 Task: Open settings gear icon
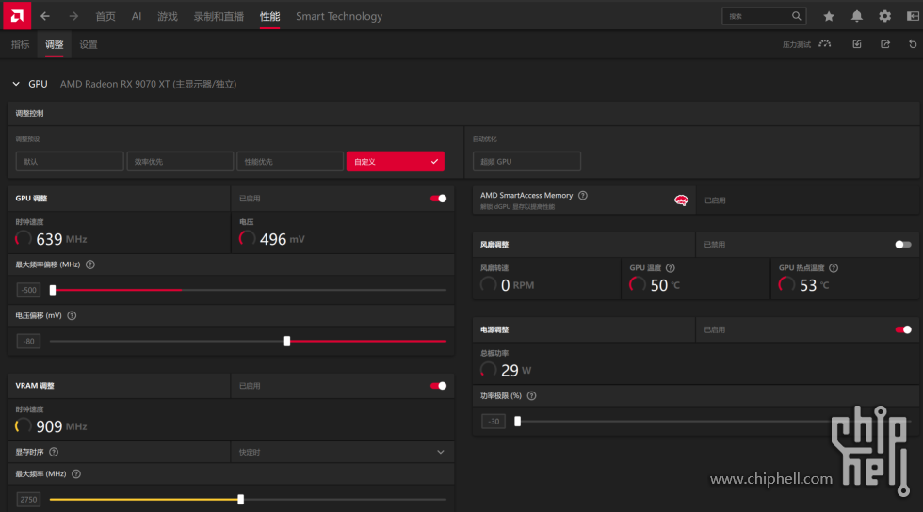(x=884, y=17)
